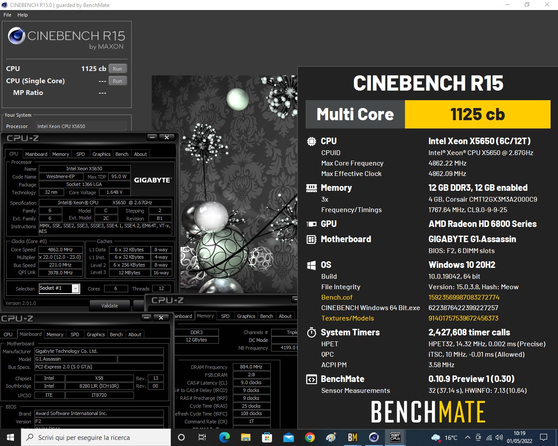Run the CPU multi-core benchmark
This screenshot has width=558, height=446.
pos(118,69)
